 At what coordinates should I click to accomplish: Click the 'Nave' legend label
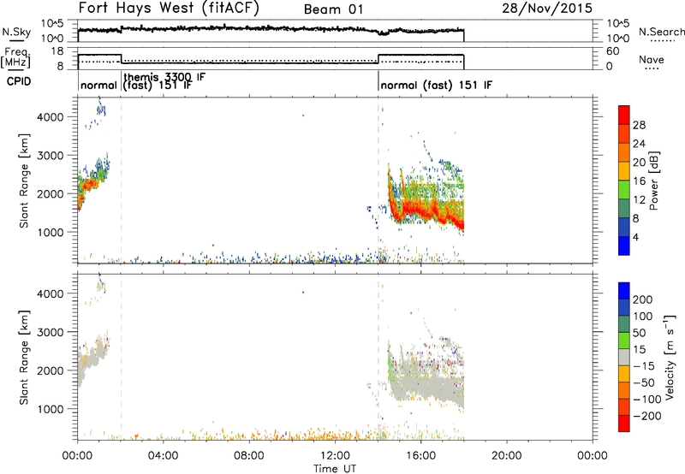point(652,59)
